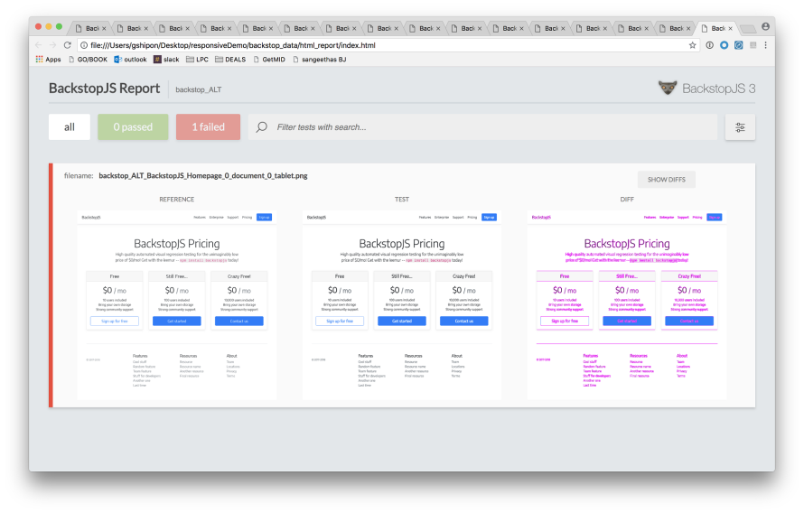Show all tests with the all filter
Viewport: 804px width, 513px height.
(x=70, y=127)
